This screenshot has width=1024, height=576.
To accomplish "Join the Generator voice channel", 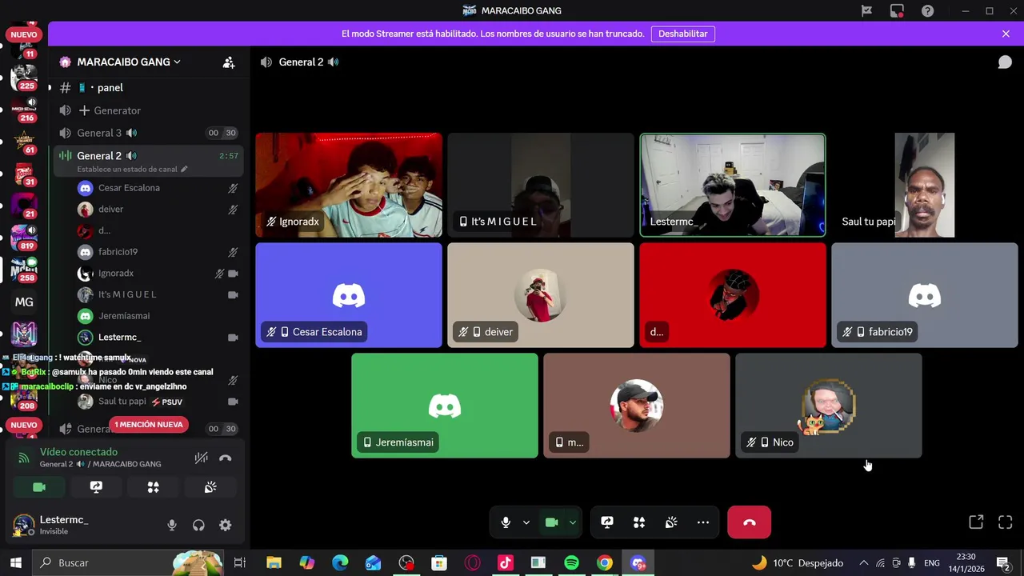I will 148,110.
